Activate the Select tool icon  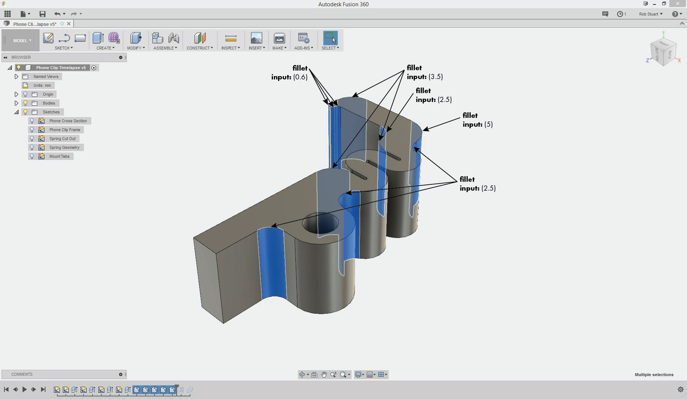(330, 38)
